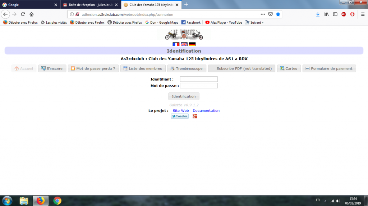The height and width of the screenshot is (206, 368).
Task: Switch to the Google tab
Action: click(x=29, y=5)
